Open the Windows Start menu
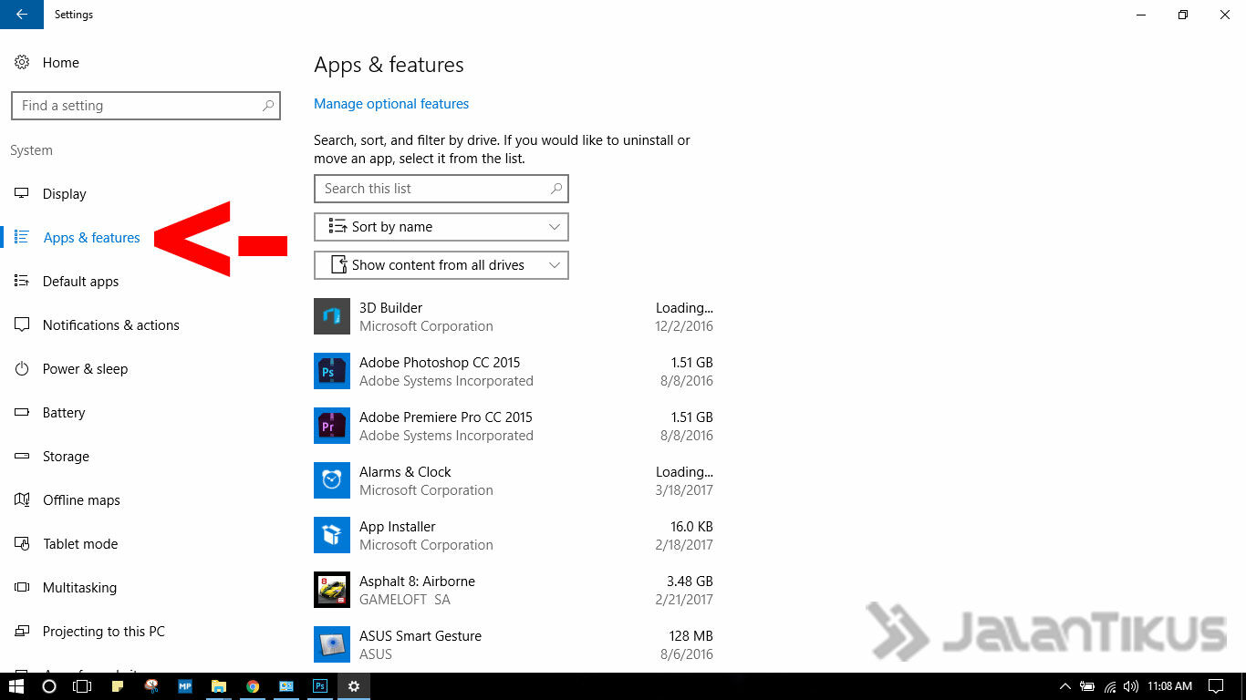 16,686
